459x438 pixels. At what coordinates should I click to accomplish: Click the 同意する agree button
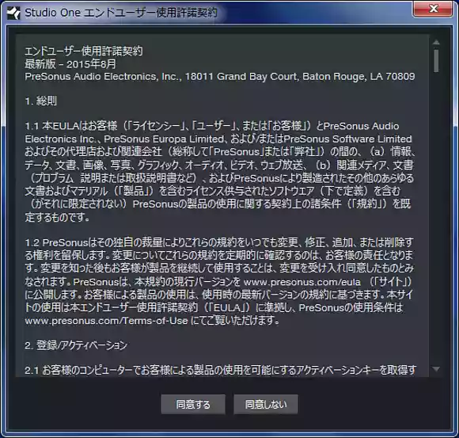pyautogui.click(x=193, y=404)
